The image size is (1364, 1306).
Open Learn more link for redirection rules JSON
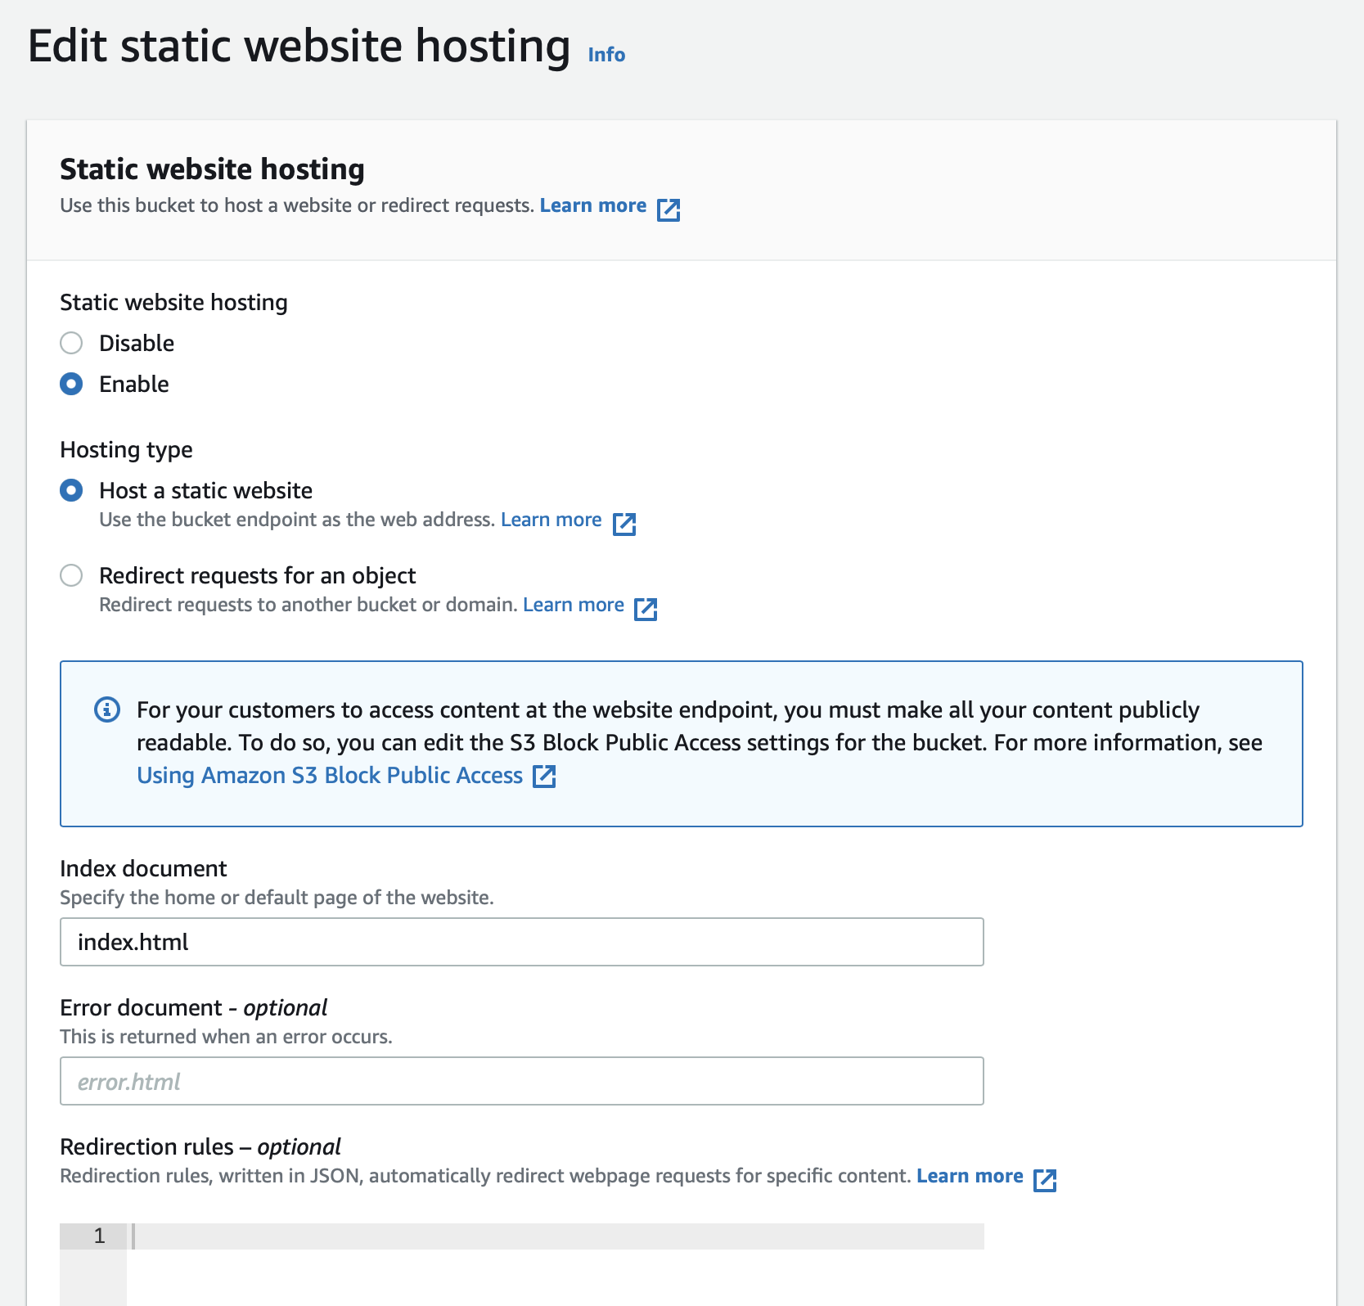click(970, 1176)
